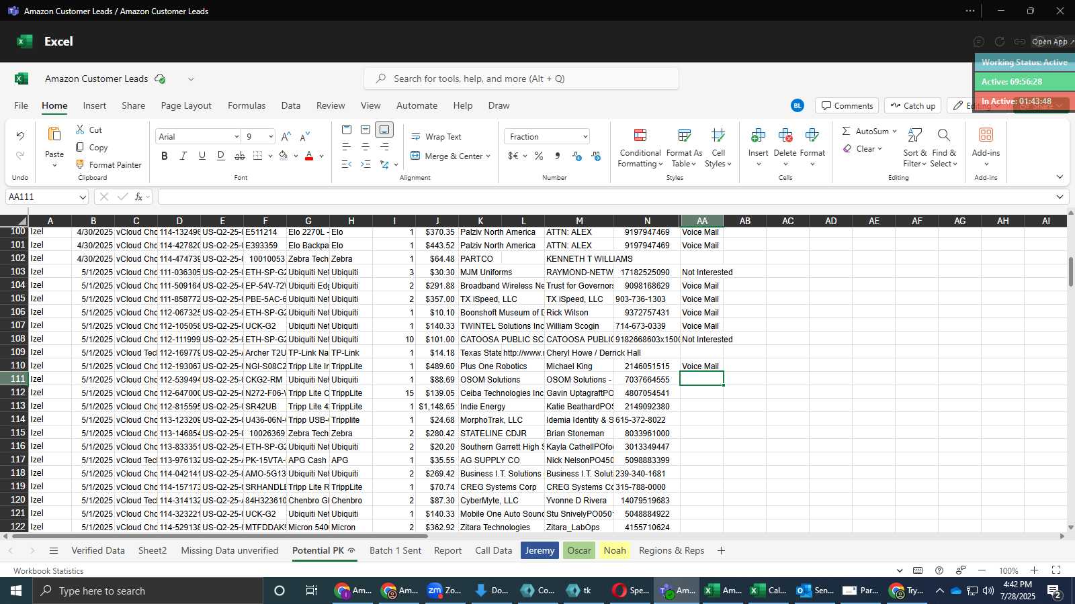
Task: Open the File menu
Action: pyautogui.click(x=21, y=105)
